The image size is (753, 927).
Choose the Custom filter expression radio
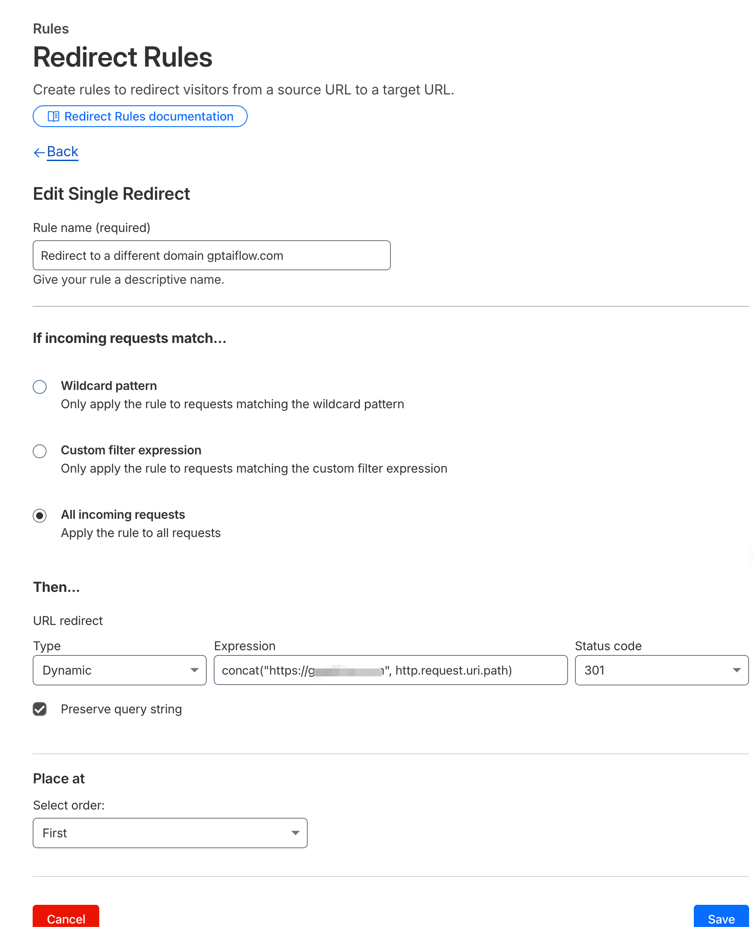pos(40,451)
